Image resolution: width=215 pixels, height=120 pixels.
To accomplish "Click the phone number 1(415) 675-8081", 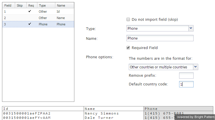I will [164, 113].
